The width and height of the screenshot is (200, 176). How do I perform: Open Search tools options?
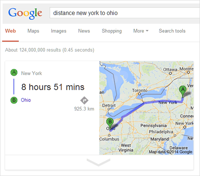coord(172,31)
